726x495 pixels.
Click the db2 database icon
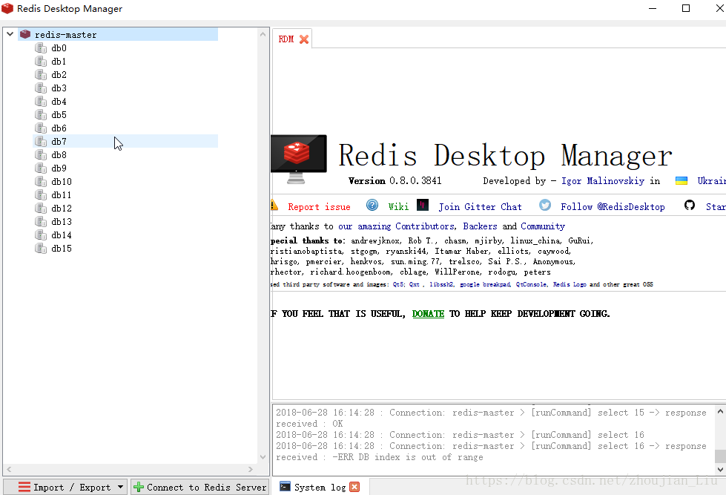click(41, 75)
